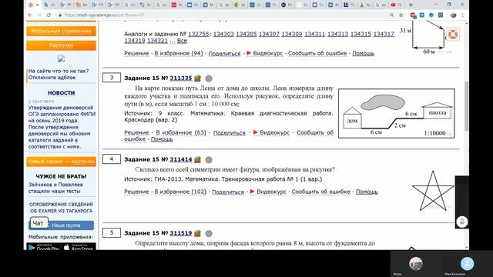This screenshot has width=493, height=277.
Task: Click 'Новый сервис — карточки' orange button
Action: pos(61,162)
